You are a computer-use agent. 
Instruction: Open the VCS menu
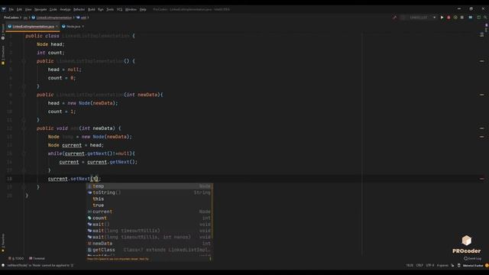(x=119, y=9)
